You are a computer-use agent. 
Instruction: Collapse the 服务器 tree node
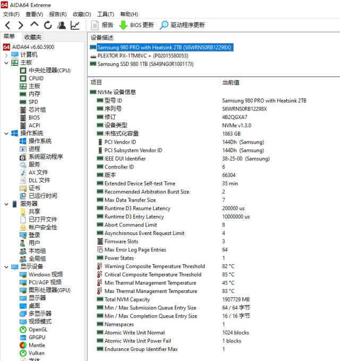click(6, 204)
